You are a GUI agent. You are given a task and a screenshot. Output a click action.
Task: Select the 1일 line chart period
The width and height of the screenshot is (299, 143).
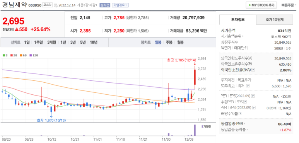tap(27, 42)
